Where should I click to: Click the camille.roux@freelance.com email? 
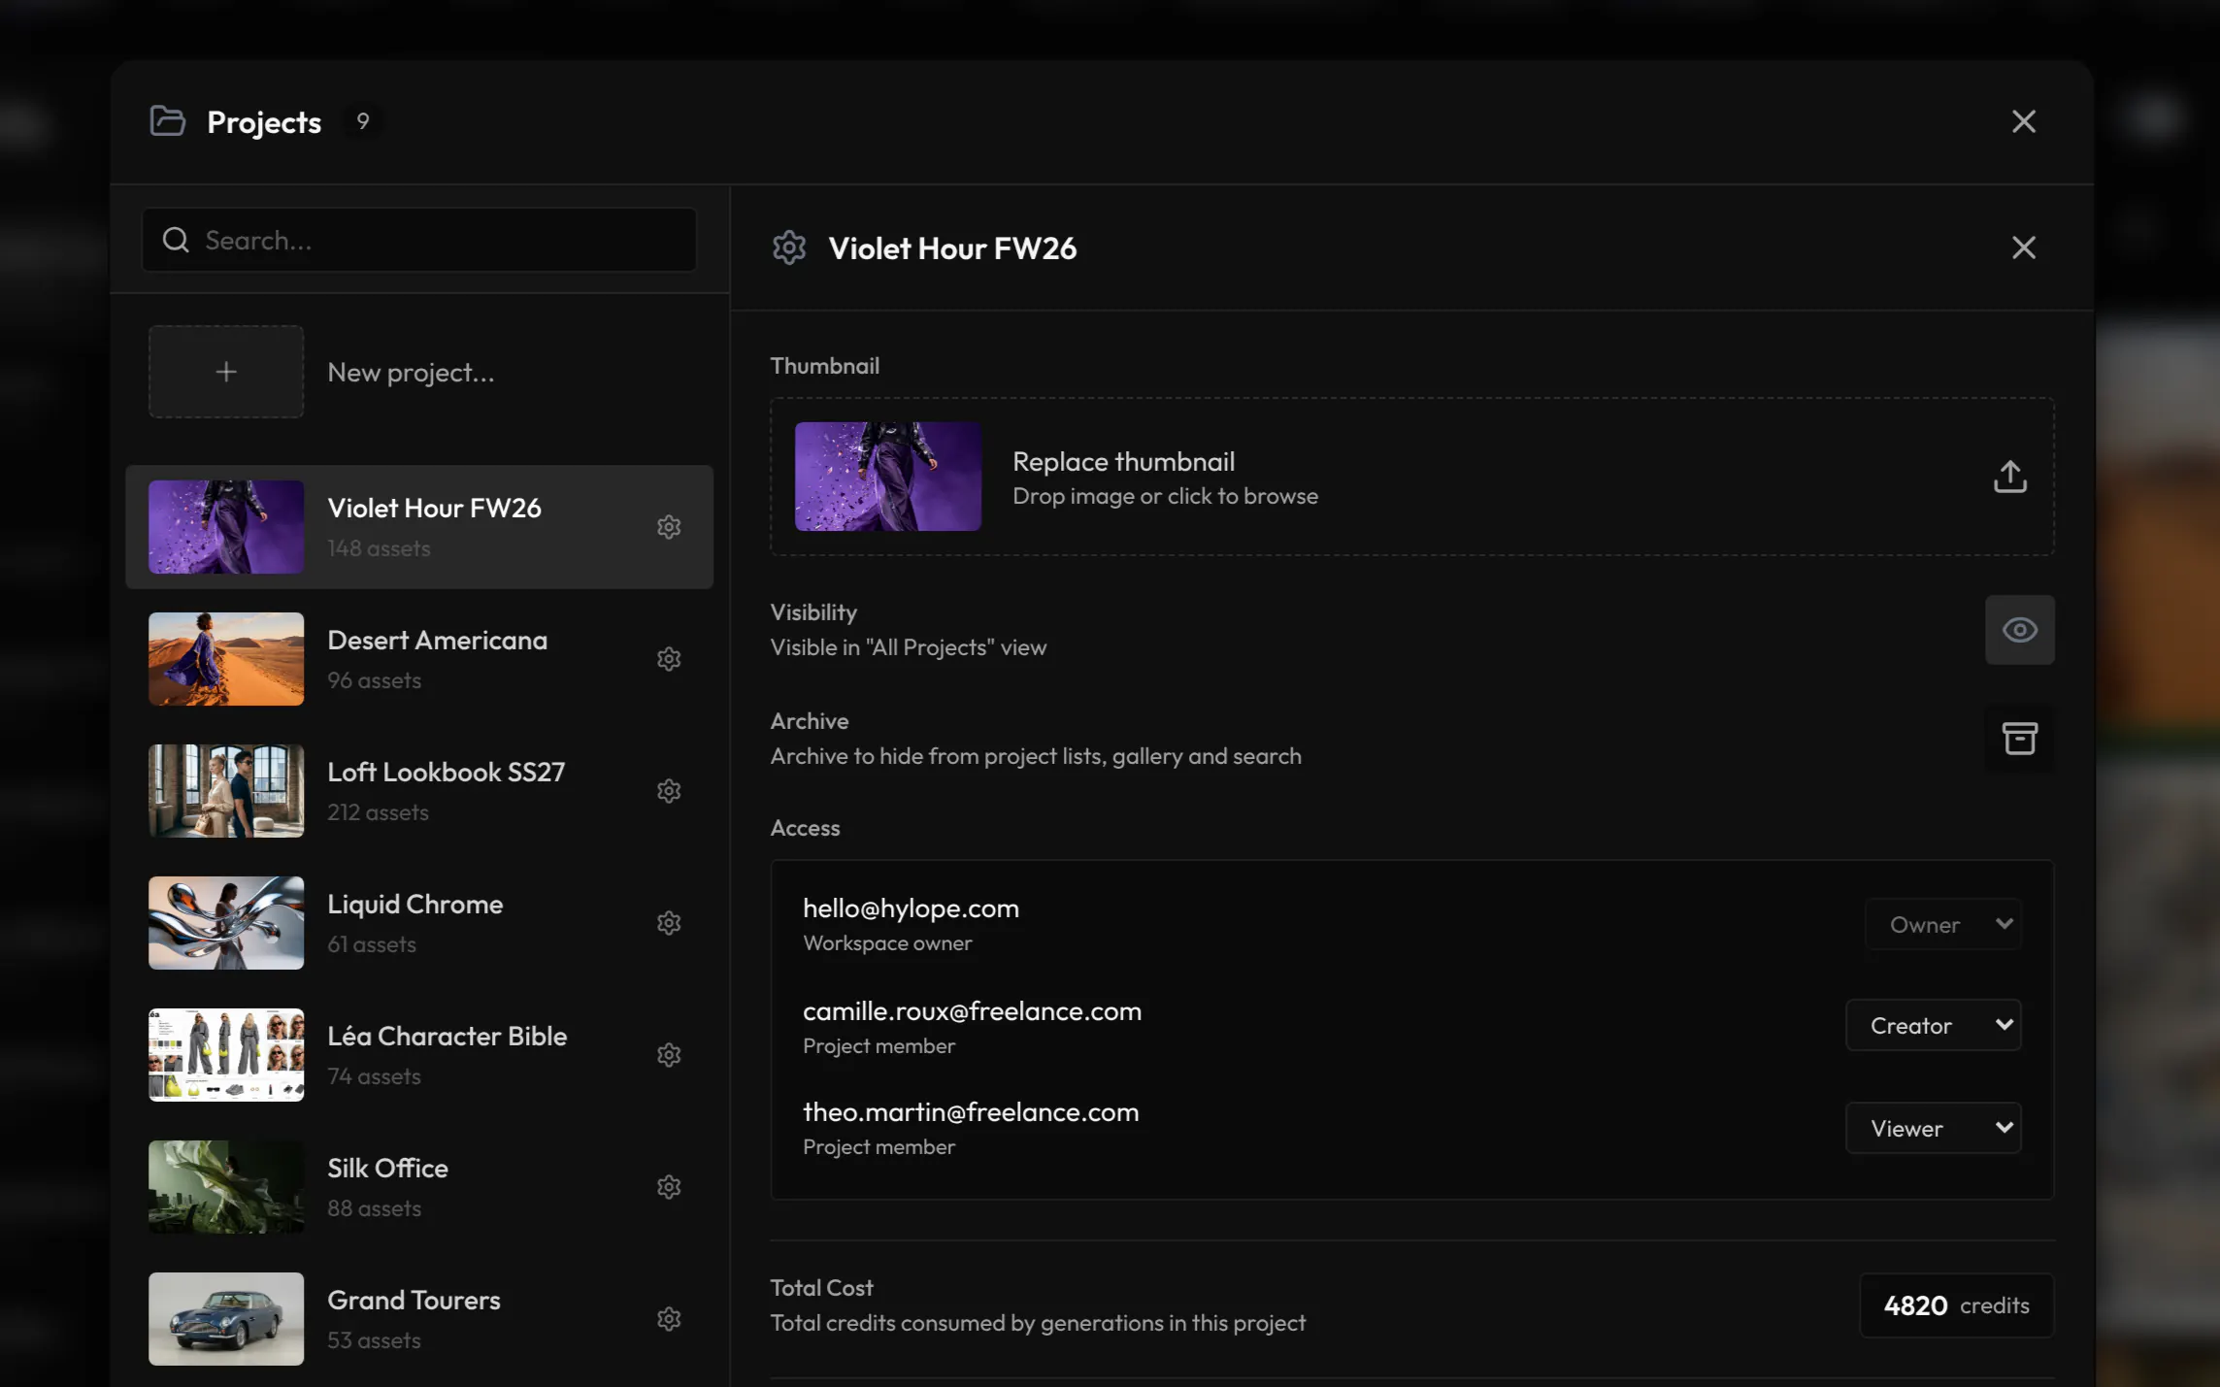(972, 1011)
